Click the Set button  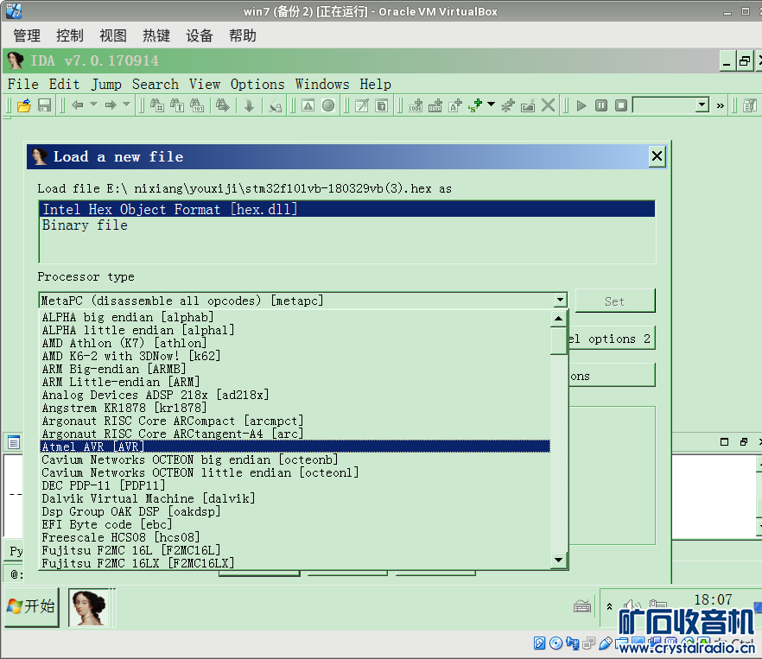coord(614,301)
